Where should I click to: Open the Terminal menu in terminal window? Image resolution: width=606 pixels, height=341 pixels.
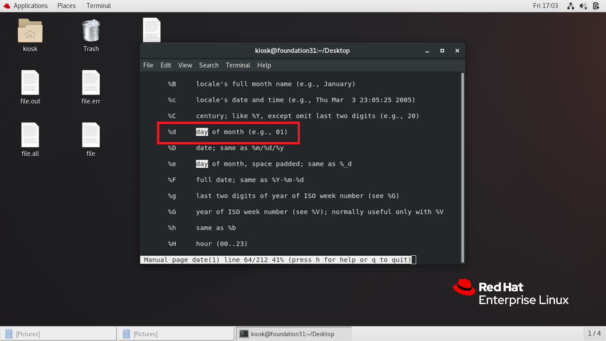point(238,65)
